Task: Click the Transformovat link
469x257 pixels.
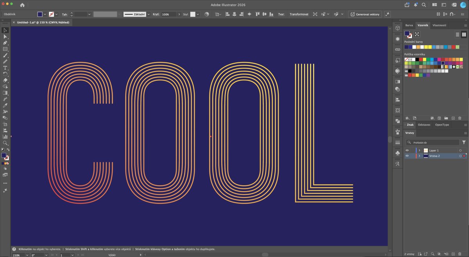Action: point(299,14)
